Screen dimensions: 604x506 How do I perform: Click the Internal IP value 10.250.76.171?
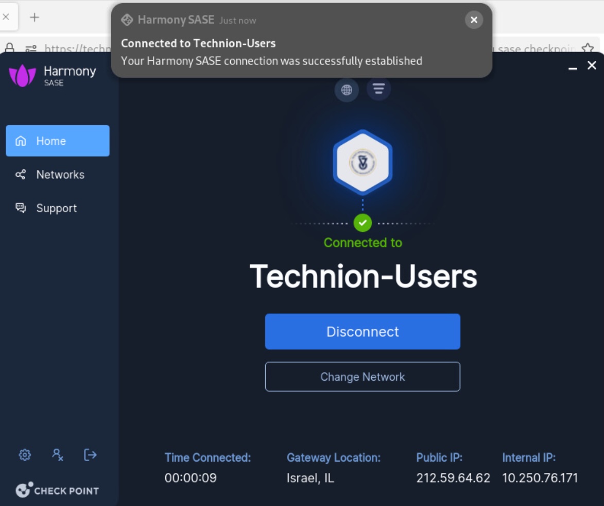coord(540,478)
